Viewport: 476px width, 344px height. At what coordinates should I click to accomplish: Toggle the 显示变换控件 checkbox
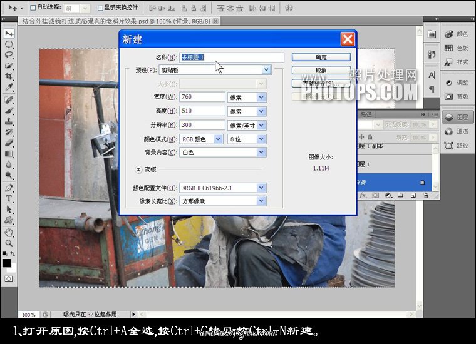tap(99, 8)
